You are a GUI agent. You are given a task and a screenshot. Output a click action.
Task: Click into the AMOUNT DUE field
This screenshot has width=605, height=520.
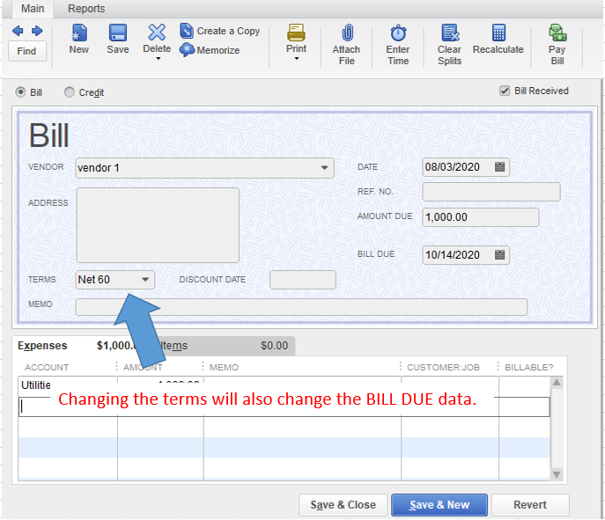[x=480, y=217]
